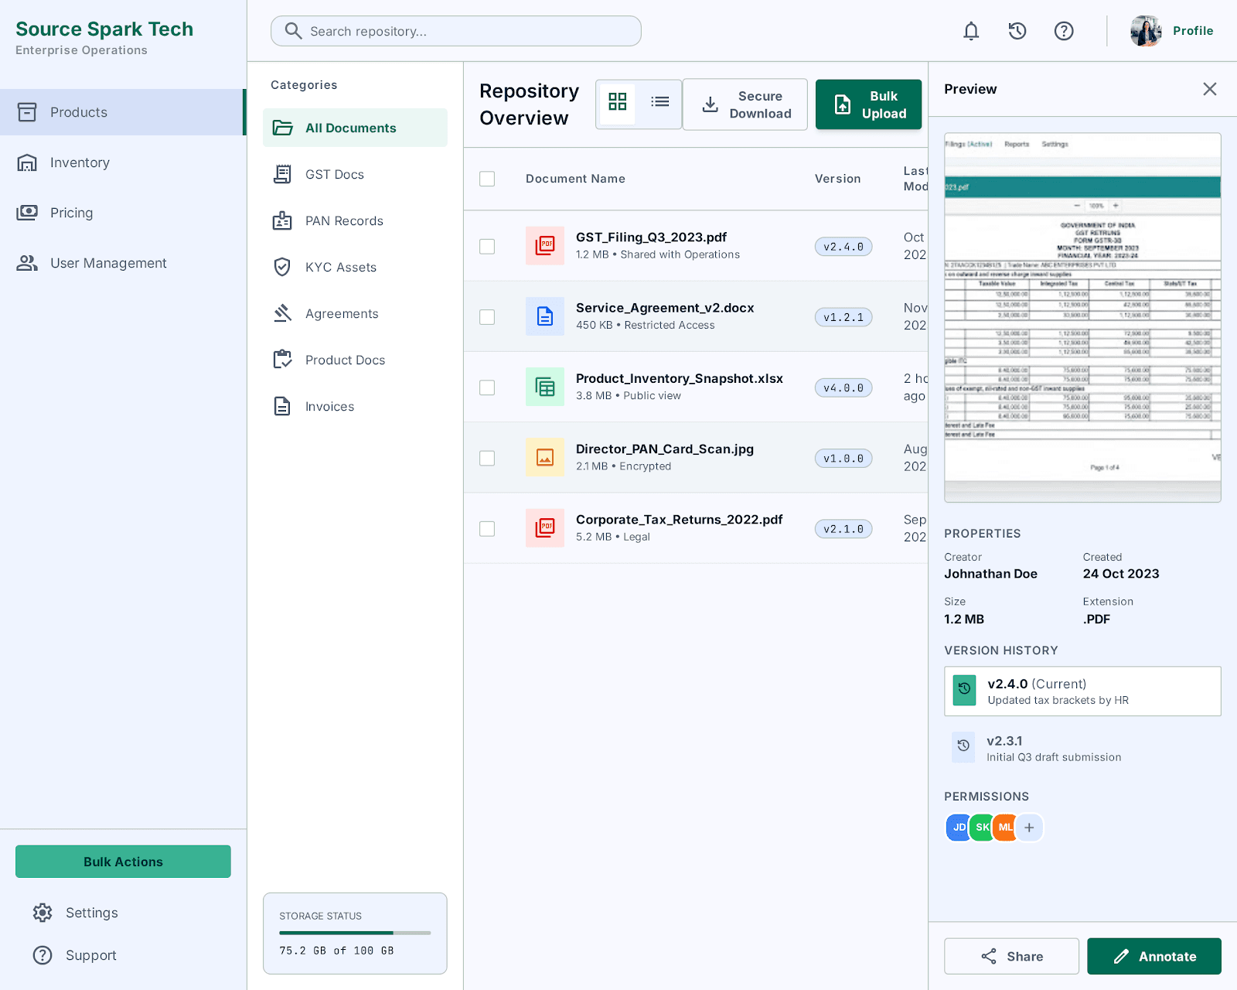Click the Director_PAN_Card_Scan.jpg file name
Viewport: 1237px width, 990px height.
coord(665,449)
